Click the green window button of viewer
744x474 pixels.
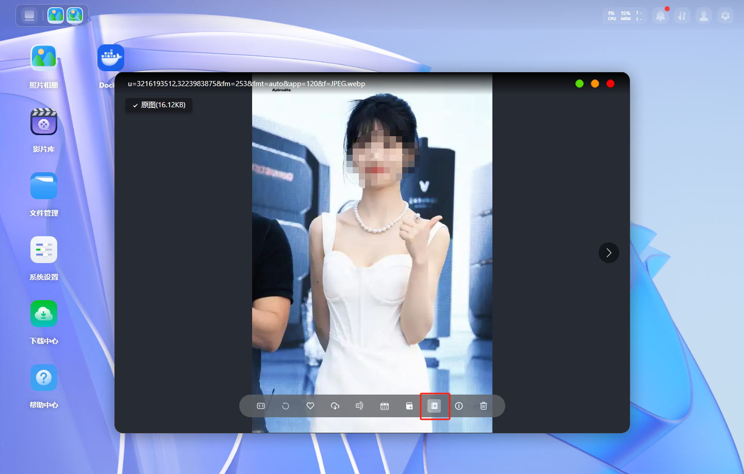coord(580,84)
